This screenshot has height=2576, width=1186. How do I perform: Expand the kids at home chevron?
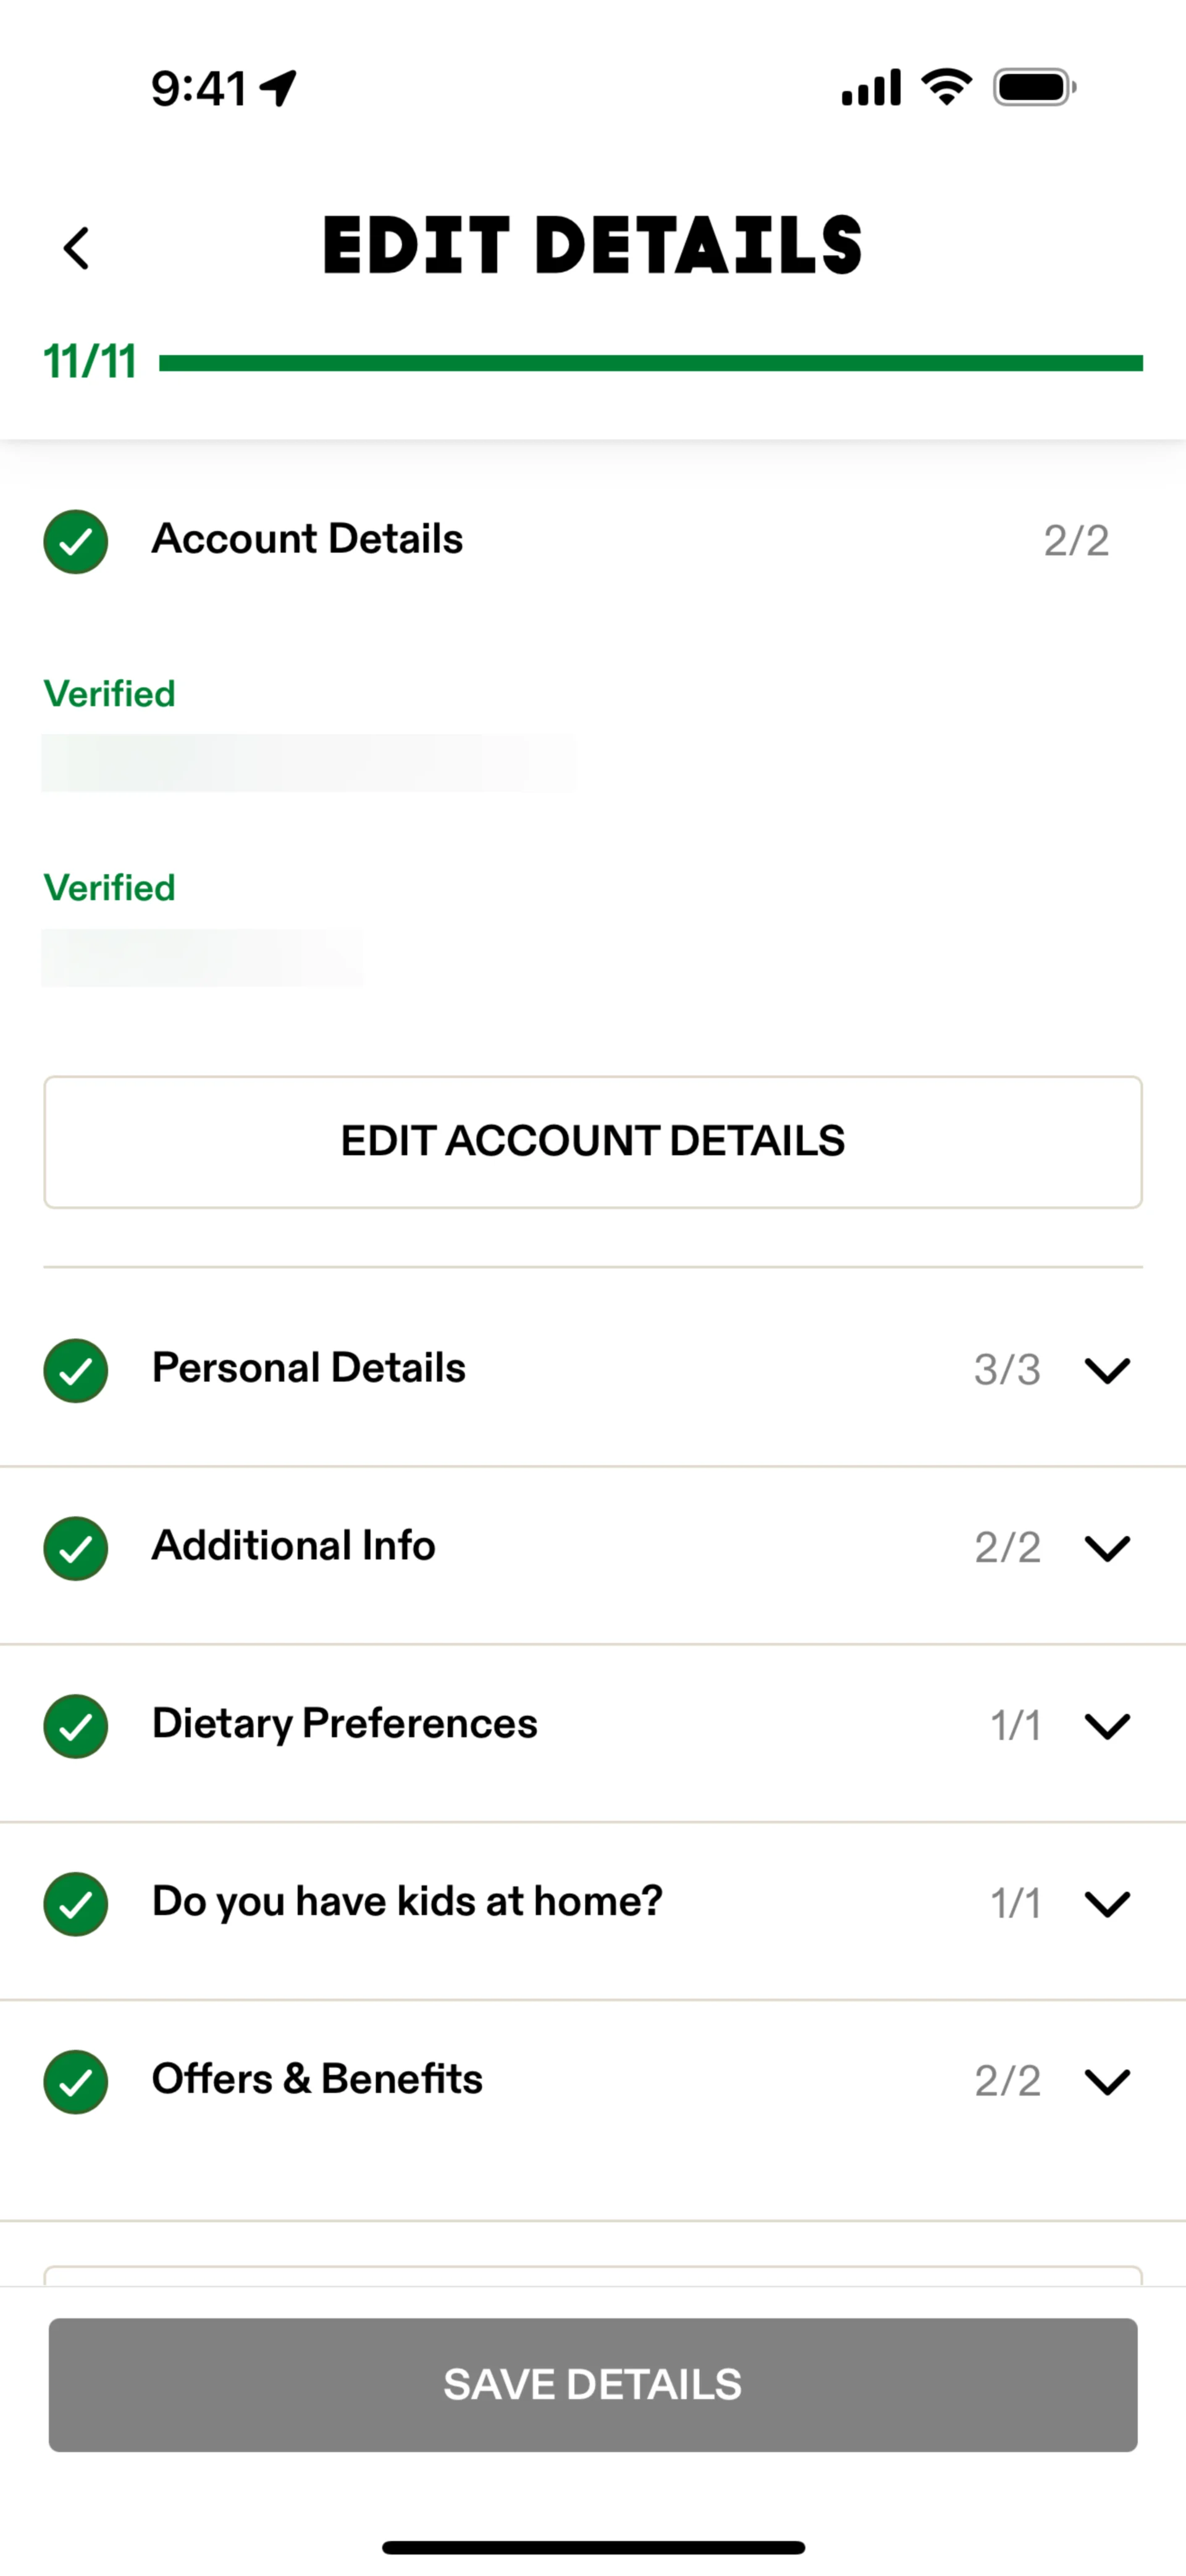1107,1904
